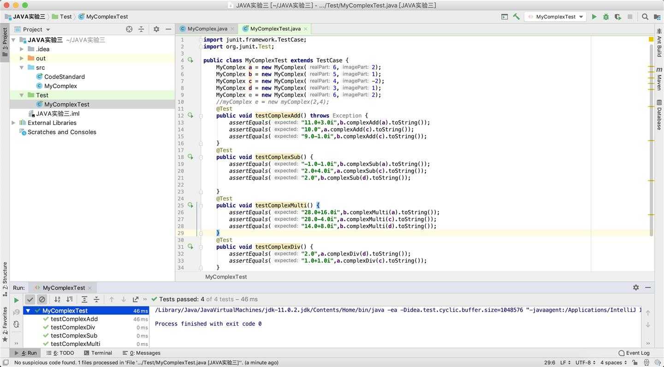Image resolution: width=664 pixels, height=367 pixels.
Task: Click MyComplexTest class breadcrumb below editor
Action: tap(226, 277)
